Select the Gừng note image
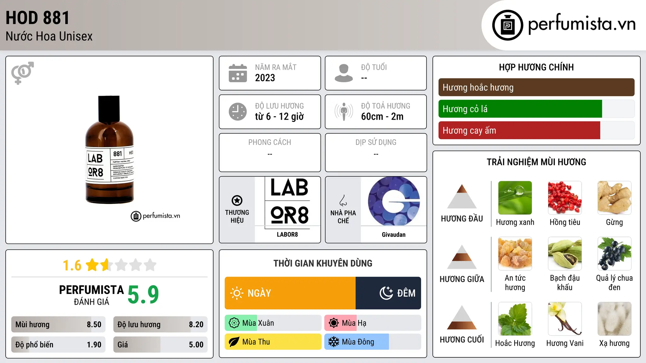 pyautogui.click(x=614, y=198)
